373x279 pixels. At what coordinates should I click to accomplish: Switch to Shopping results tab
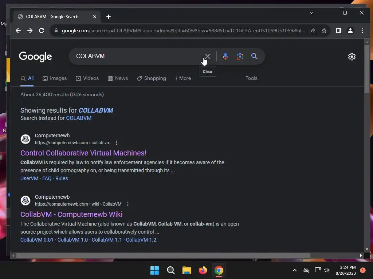click(152, 78)
